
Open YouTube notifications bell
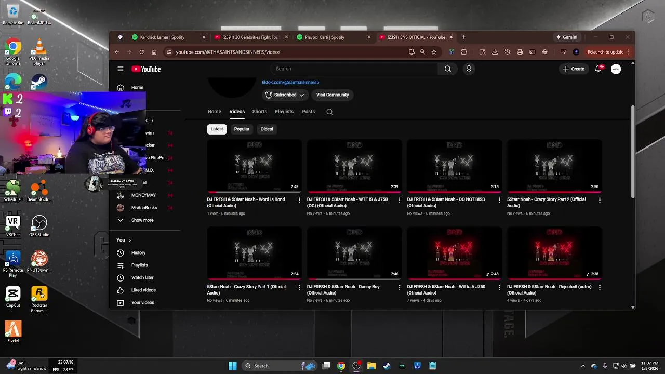[598, 69]
